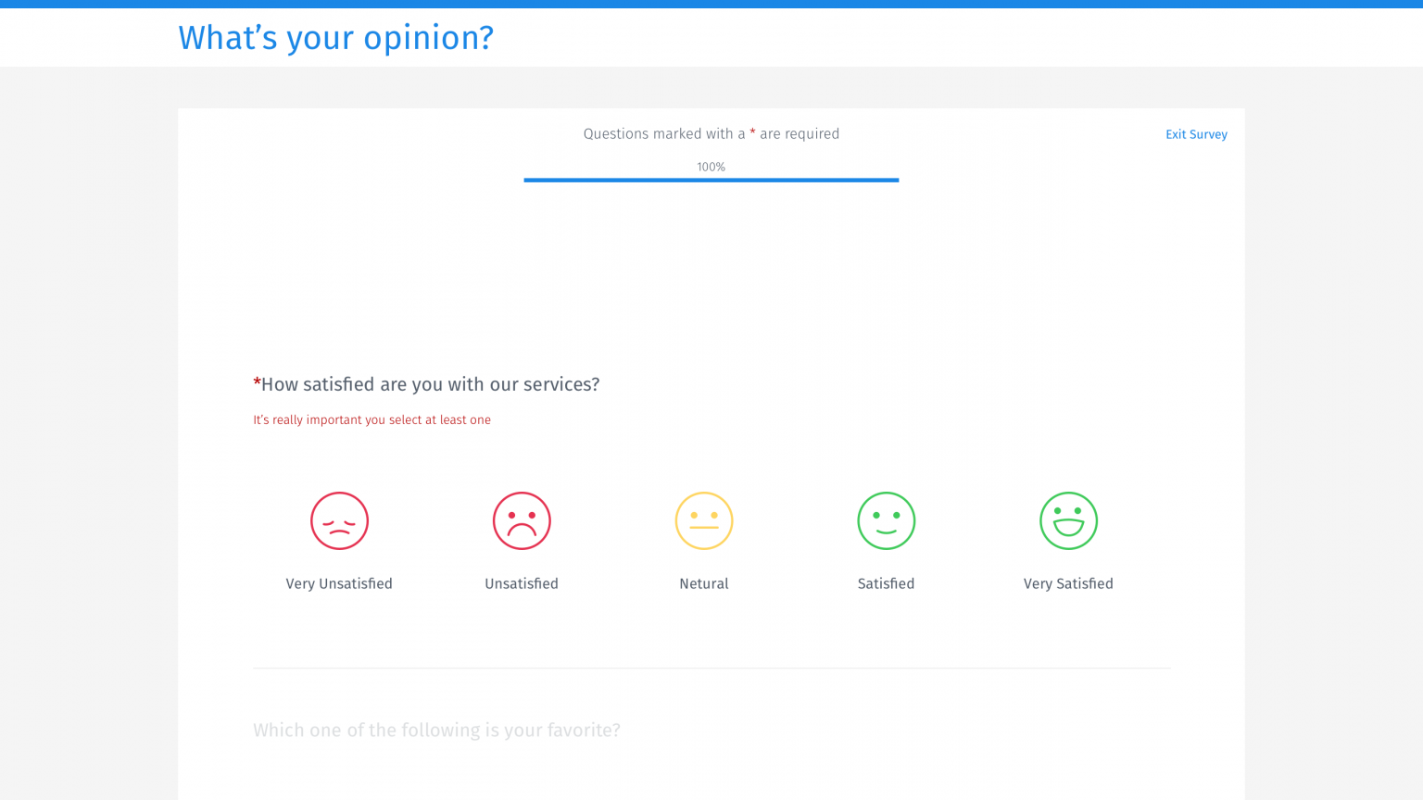Click the blue progress bar at 100%

(711, 180)
